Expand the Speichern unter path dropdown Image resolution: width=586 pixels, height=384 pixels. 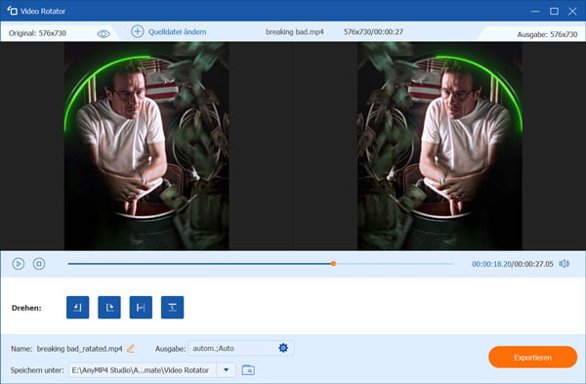227,369
